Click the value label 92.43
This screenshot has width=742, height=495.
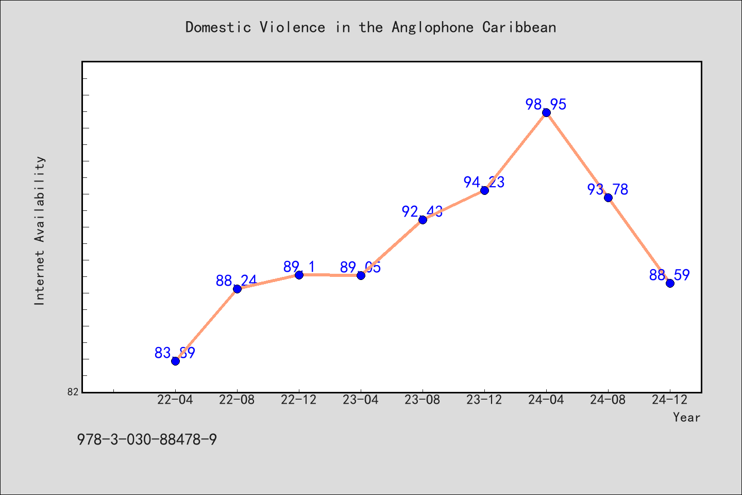pos(423,212)
